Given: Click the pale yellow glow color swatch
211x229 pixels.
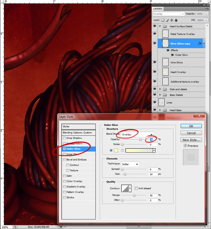Looking at the screenshot, I should click(x=116, y=150).
